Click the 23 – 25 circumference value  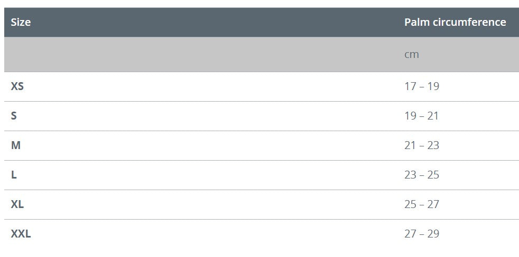click(422, 175)
